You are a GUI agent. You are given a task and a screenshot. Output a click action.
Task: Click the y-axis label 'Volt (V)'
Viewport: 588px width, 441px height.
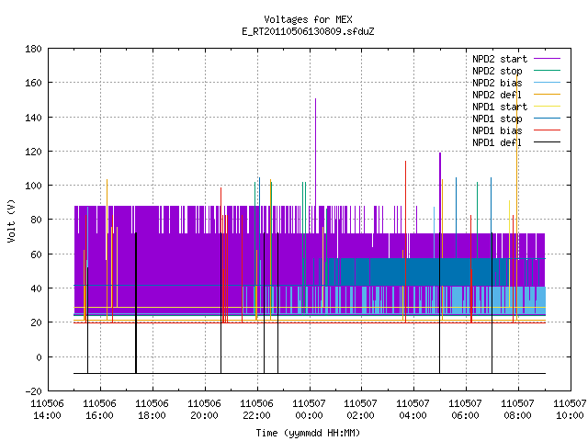tap(11, 220)
